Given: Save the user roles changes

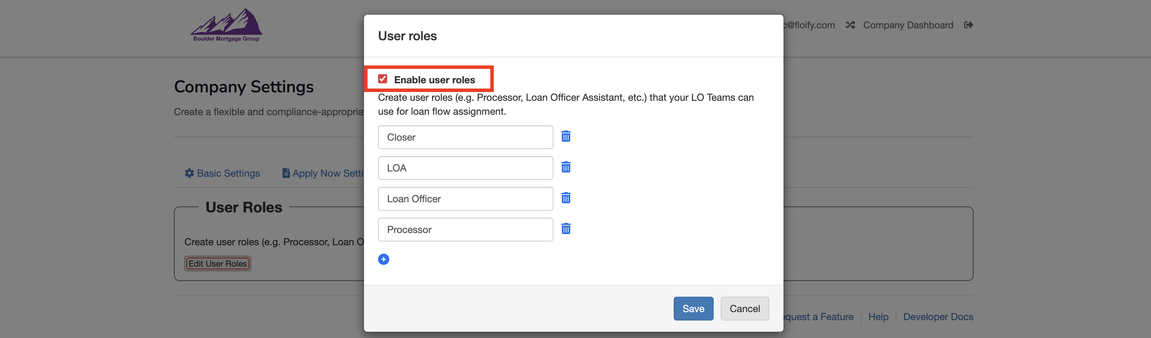Looking at the screenshot, I should pos(693,309).
